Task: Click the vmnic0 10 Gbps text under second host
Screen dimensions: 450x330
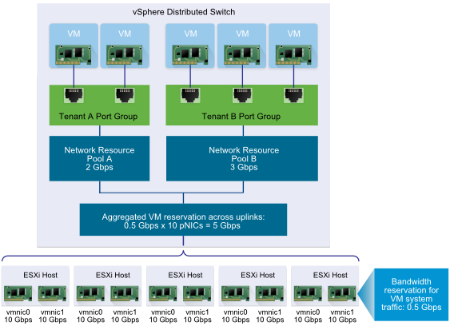Action: pyautogui.click(x=90, y=316)
